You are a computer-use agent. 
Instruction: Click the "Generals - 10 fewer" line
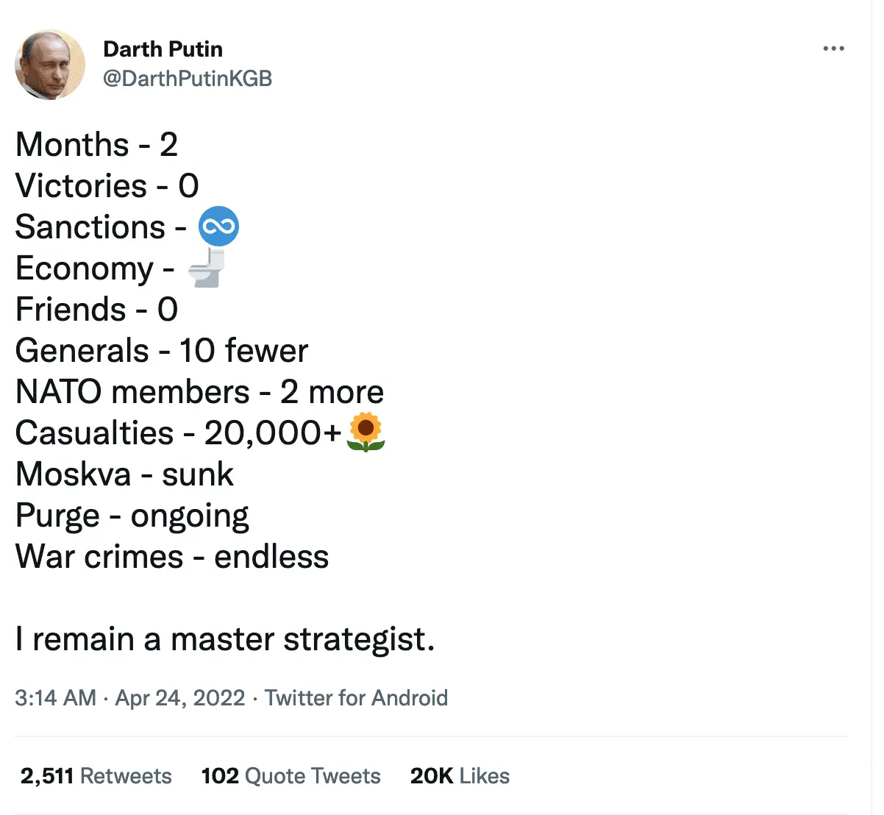pyautogui.click(x=162, y=351)
